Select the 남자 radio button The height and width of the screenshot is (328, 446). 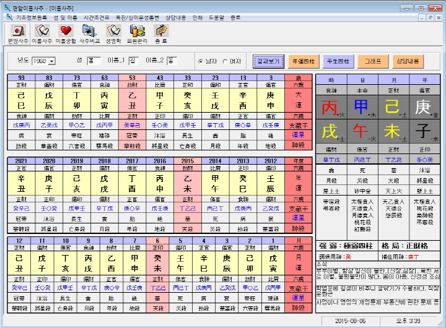click(201, 61)
